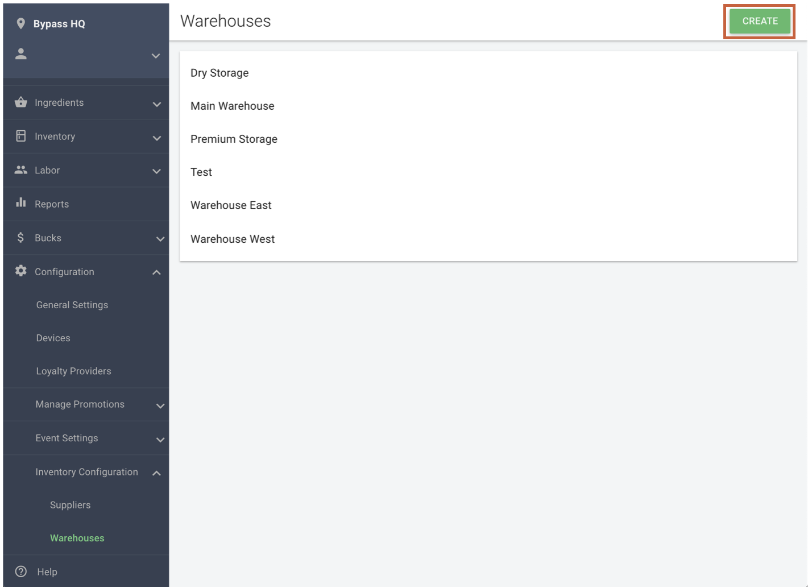Open the Warehouse East row
The height and width of the screenshot is (588, 812).
pyautogui.click(x=488, y=205)
